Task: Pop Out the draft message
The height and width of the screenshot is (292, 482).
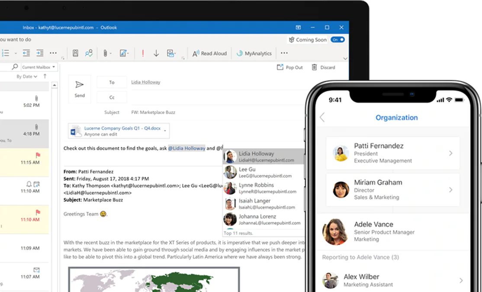Action: tap(289, 67)
